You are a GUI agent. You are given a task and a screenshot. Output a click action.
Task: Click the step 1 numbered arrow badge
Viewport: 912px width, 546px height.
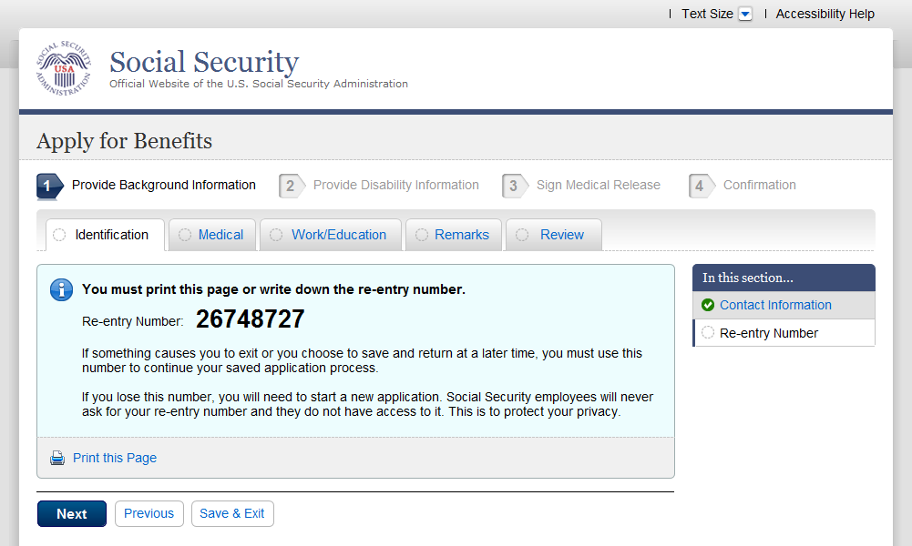point(49,186)
